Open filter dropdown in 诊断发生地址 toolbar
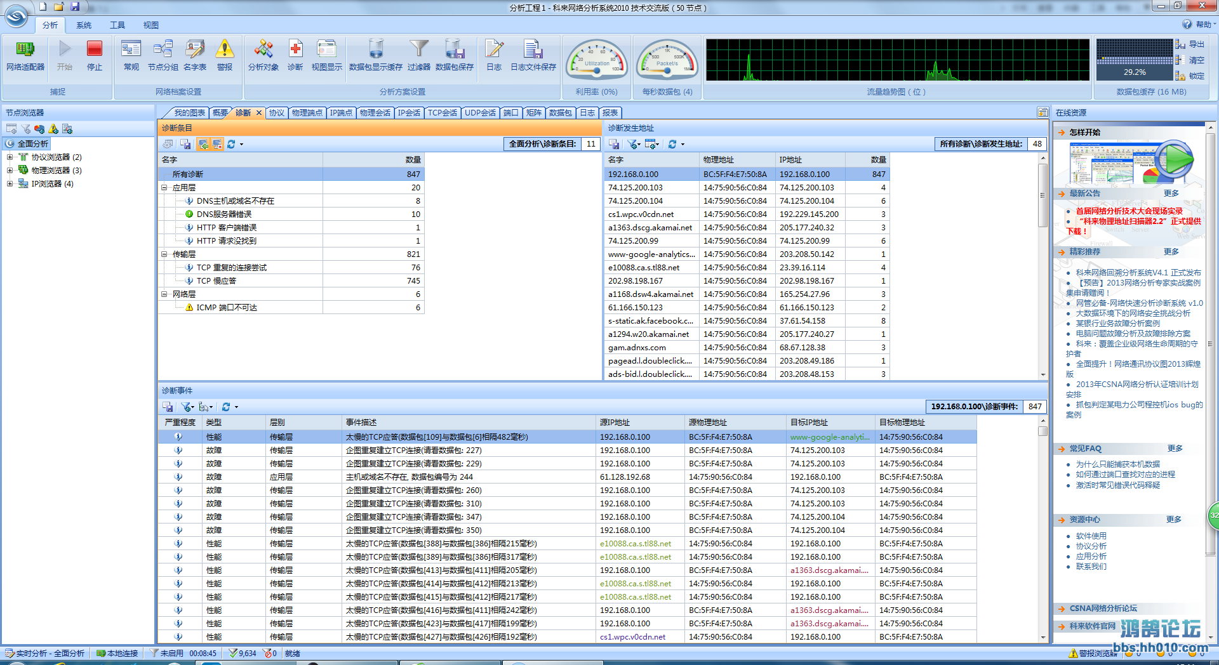The image size is (1219, 665). point(634,144)
